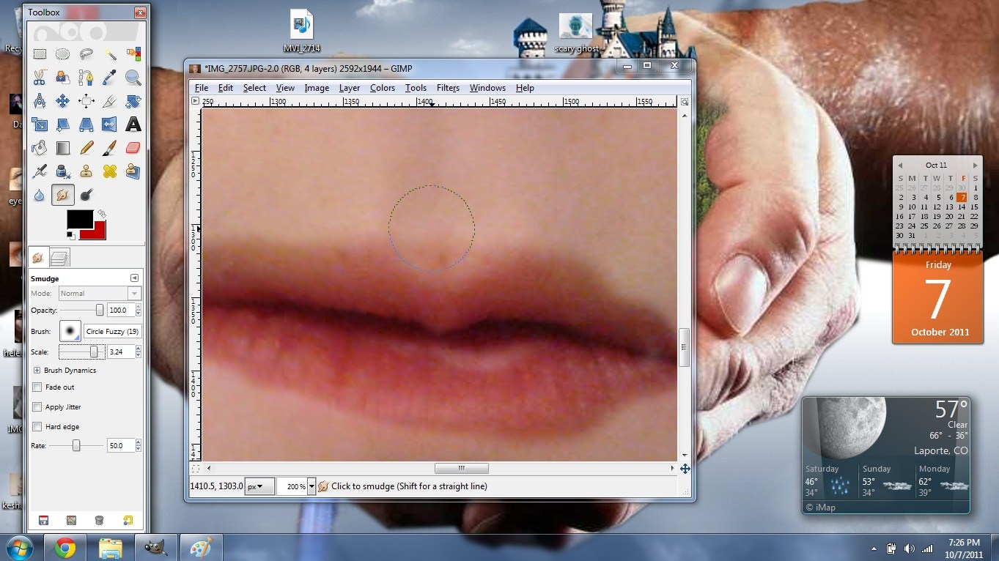Select the Free Select lasso tool
Screen dimensions: 999x561
(x=86, y=53)
